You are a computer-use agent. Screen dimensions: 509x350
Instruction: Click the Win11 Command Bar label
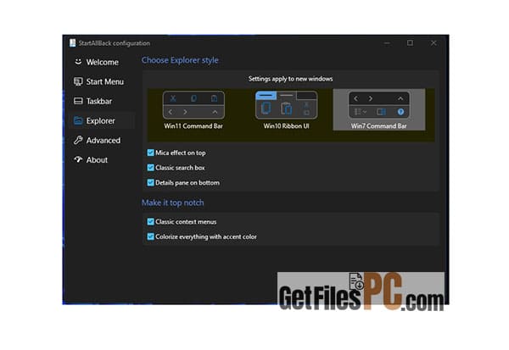pos(193,126)
